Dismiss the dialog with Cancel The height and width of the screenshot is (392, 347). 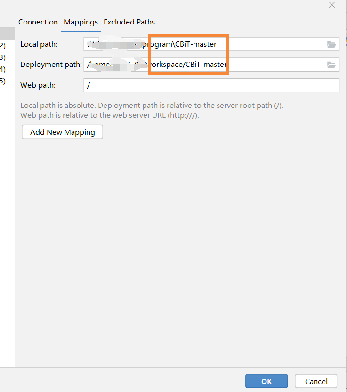pos(316,381)
